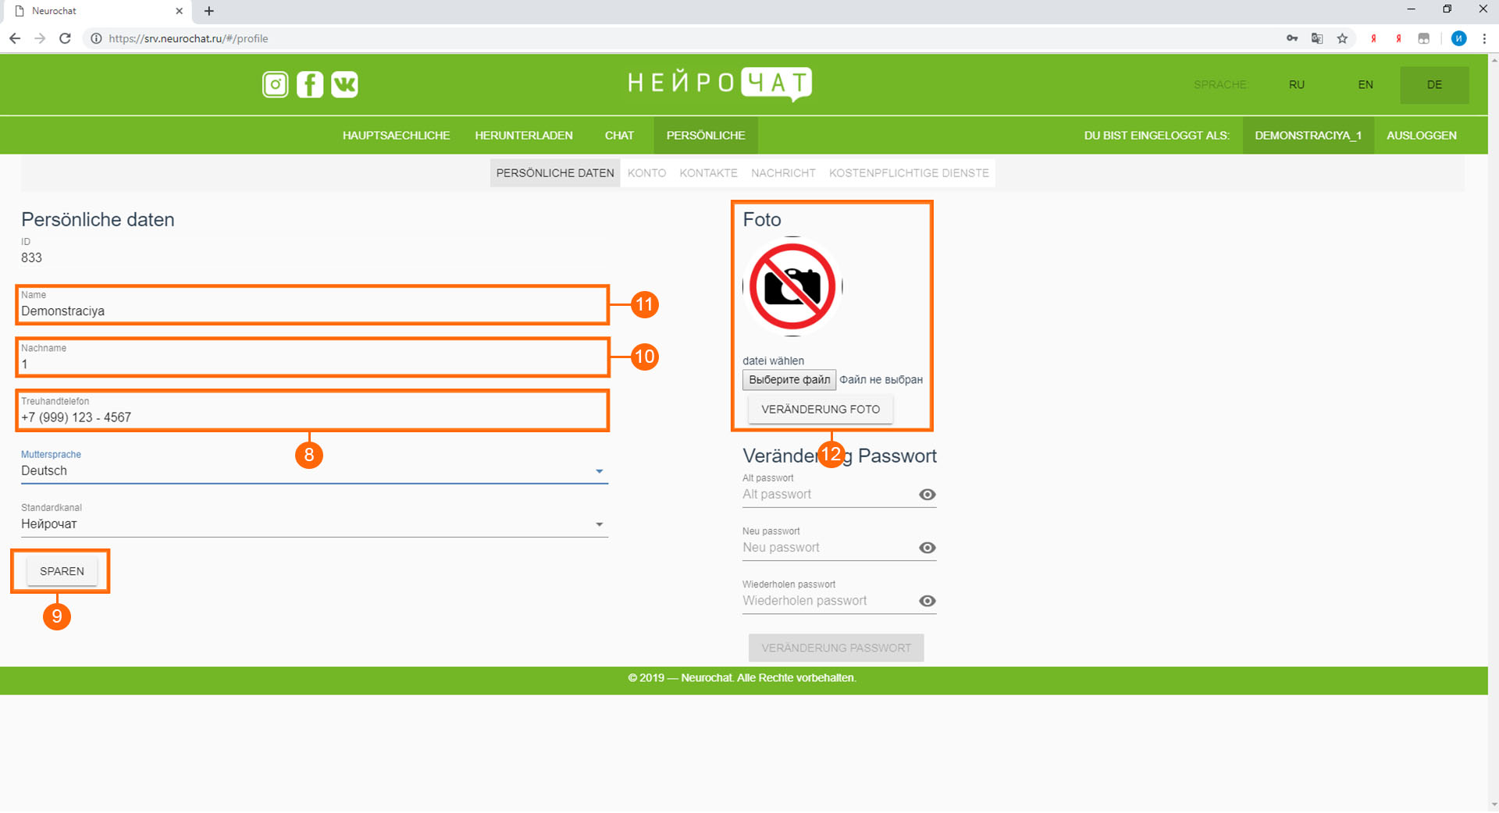
Task: Open the Instagram social link icon
Action: 275,84
